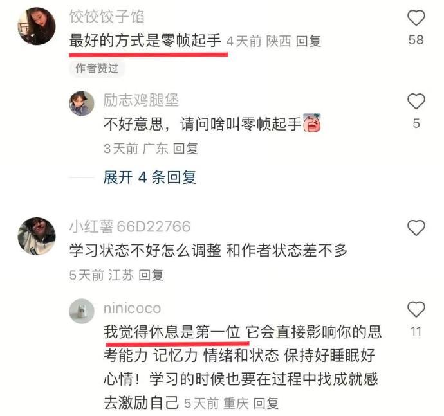
Task: Open 饺饺饺子馅's profile avatar
Action: pyautogui.click(x=37, y=26)
